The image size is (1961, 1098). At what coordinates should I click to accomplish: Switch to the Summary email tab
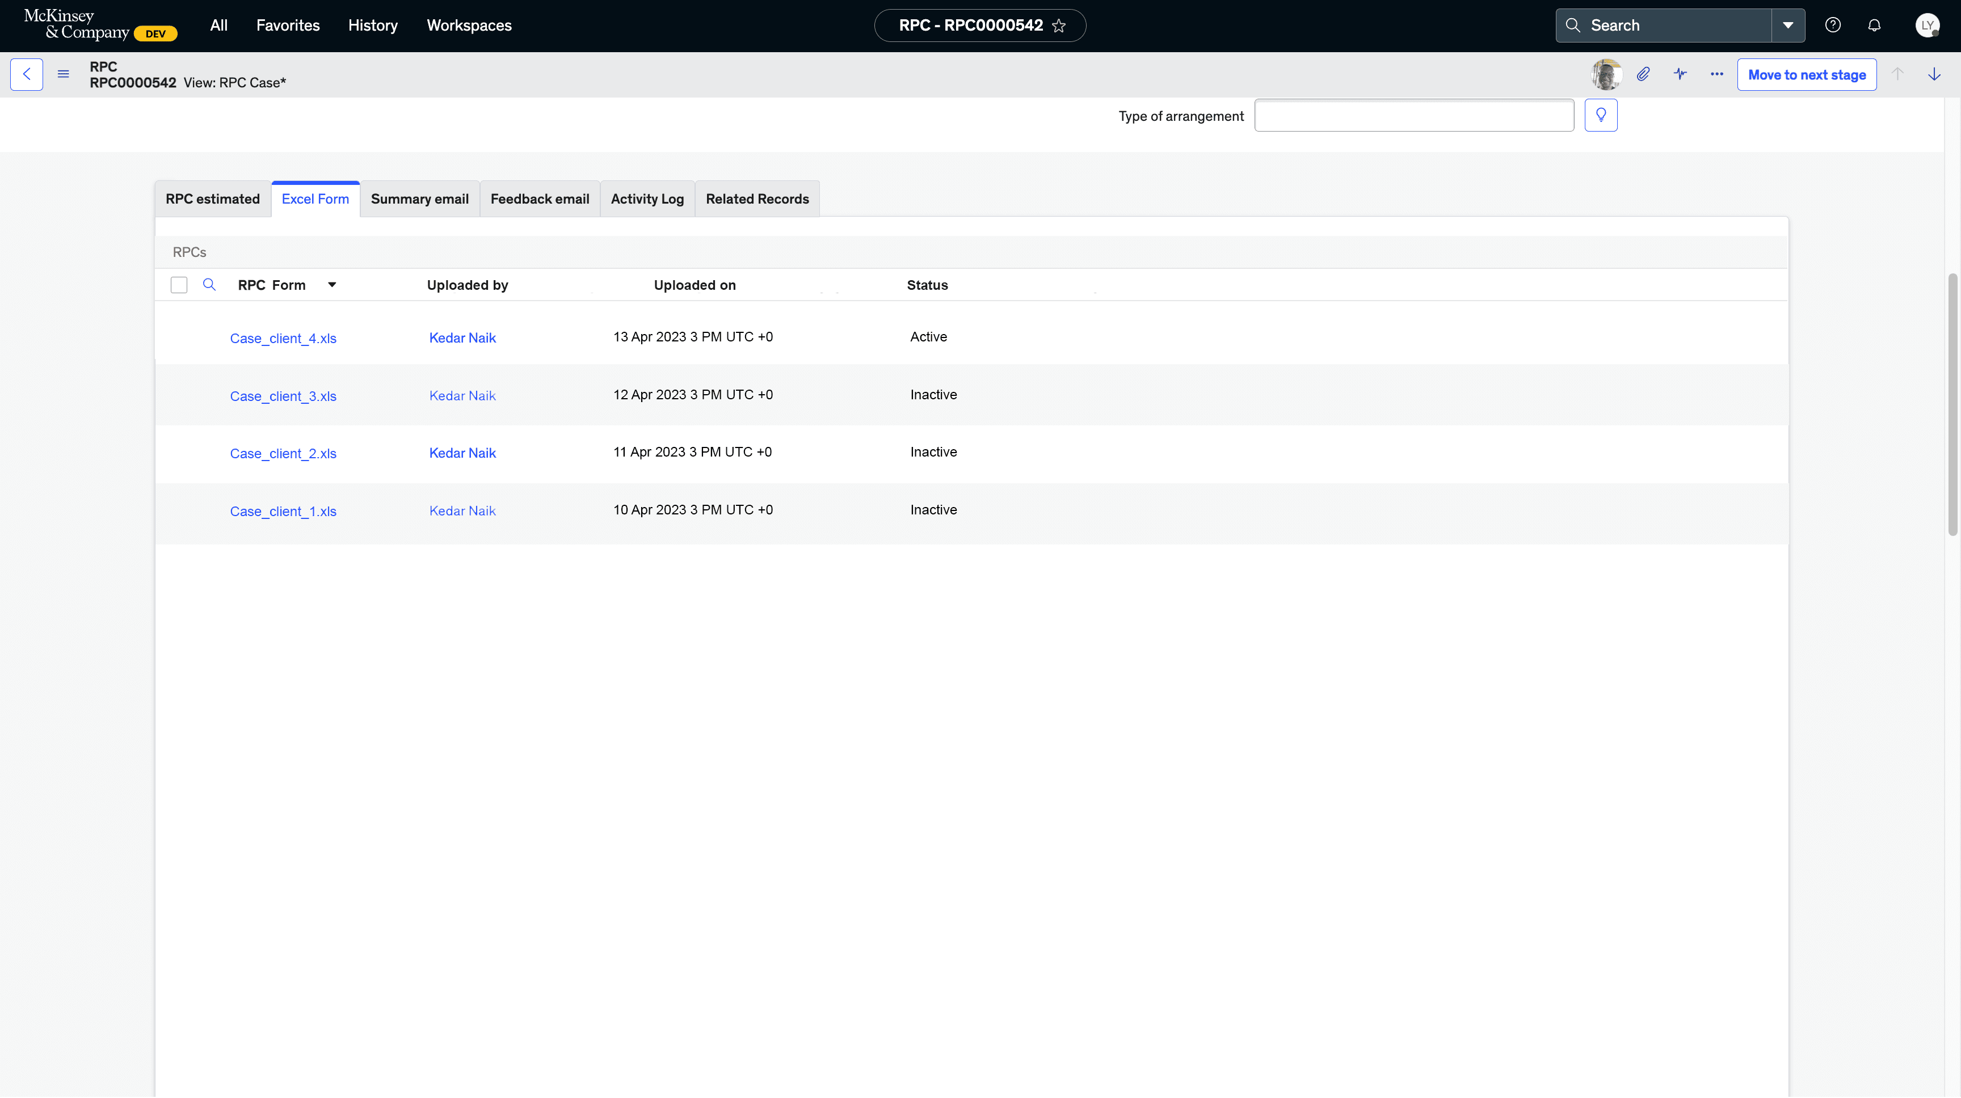[419, 200]
